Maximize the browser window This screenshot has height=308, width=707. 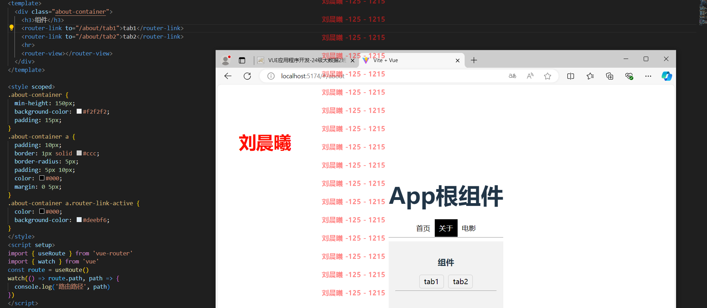click(646, 59)
